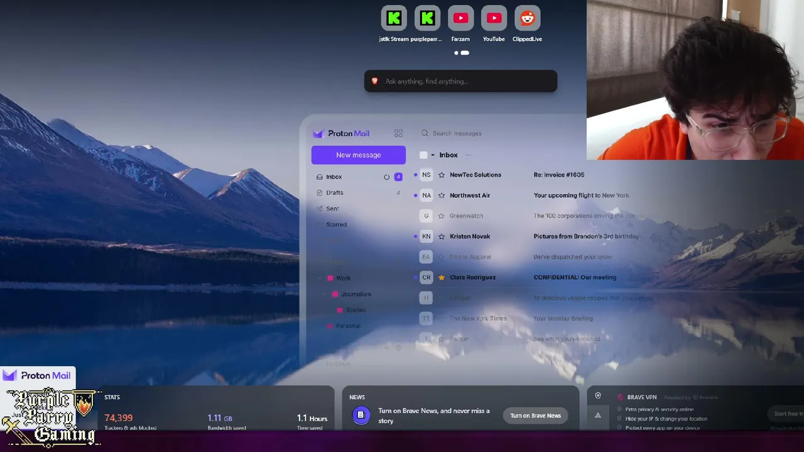Click the search magnifier icon in Proton Mail
This screenshot has height=452, width=804.
[425, 133]
